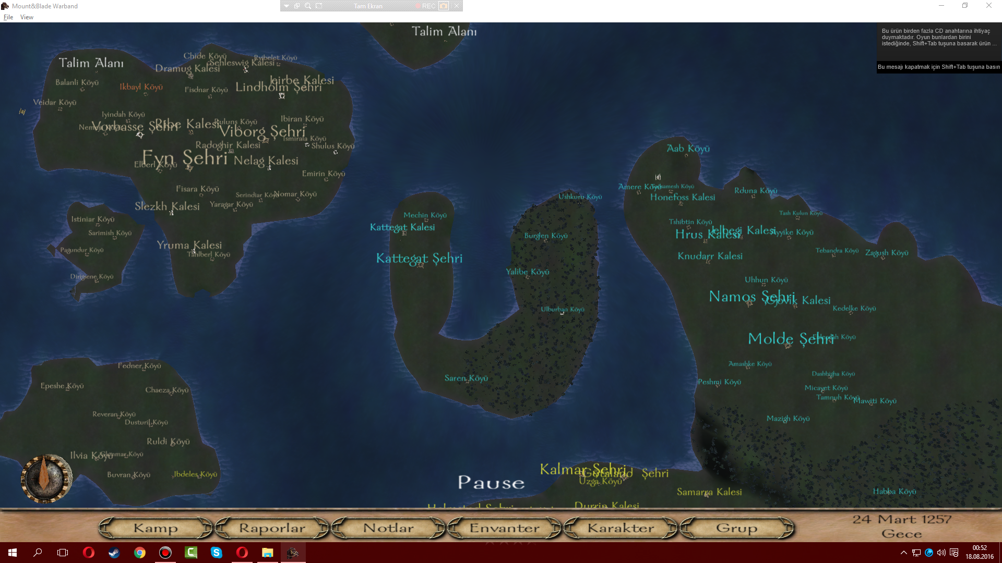1002x563 pixels.
Task: Open the View menu
Action: (x=27, y=17)
